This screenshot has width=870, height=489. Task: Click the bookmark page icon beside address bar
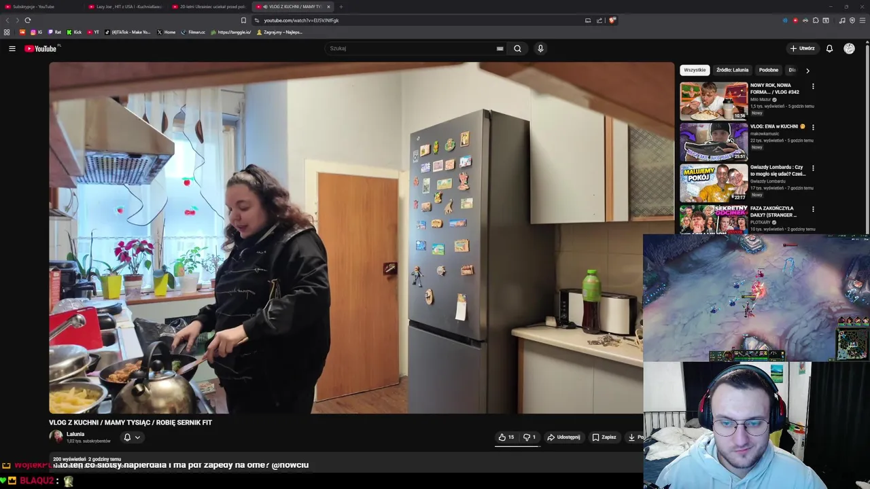[x=243, y=20]
